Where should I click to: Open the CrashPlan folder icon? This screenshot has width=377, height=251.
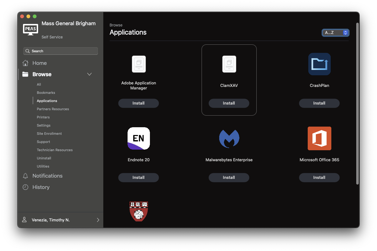point(319,64)
